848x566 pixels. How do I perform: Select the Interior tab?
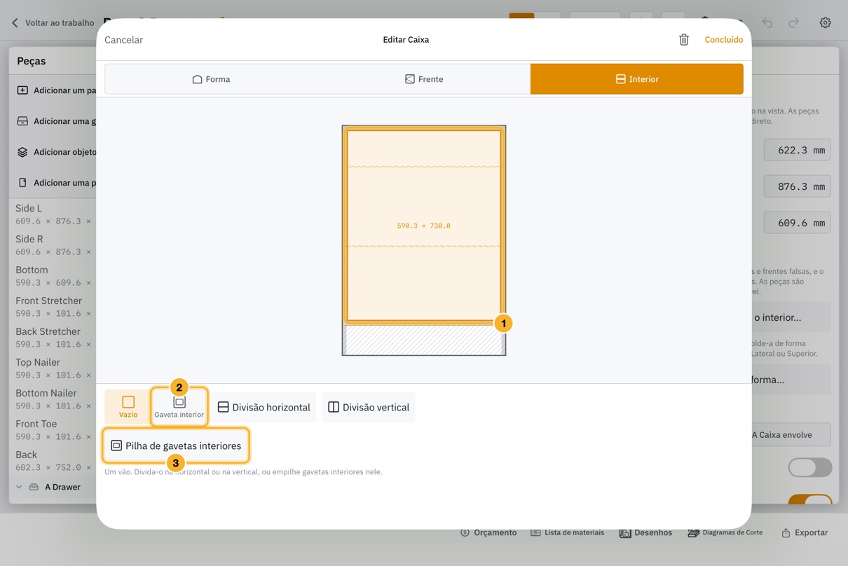point(637,79)
